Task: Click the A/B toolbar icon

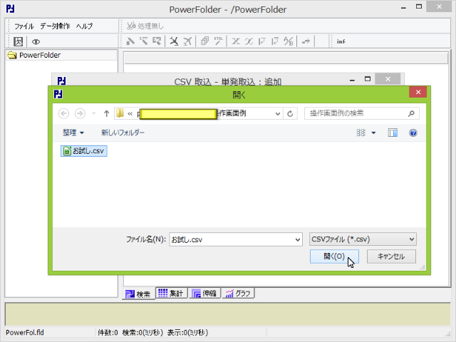Action: point(288,41)
